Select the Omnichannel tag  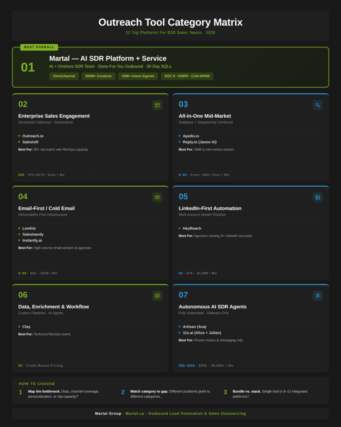64,76
